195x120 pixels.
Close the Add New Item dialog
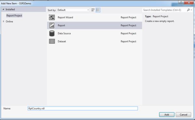(x=189, y=3)
